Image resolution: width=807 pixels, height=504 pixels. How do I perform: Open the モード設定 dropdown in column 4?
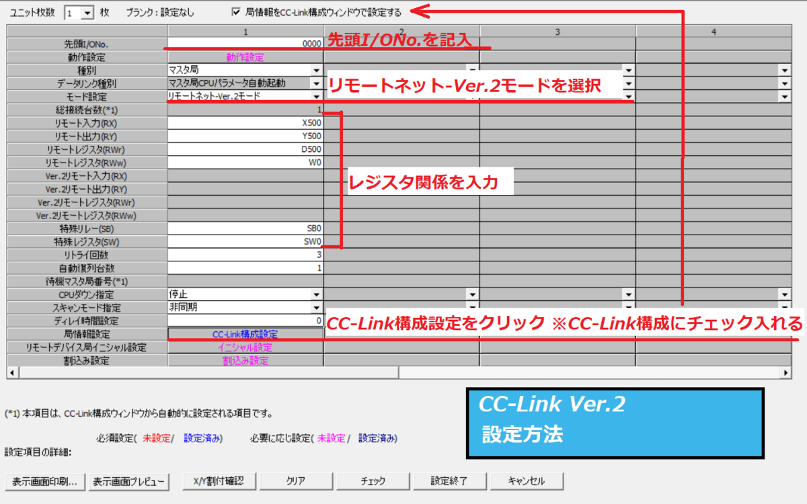tap(785, 97)
